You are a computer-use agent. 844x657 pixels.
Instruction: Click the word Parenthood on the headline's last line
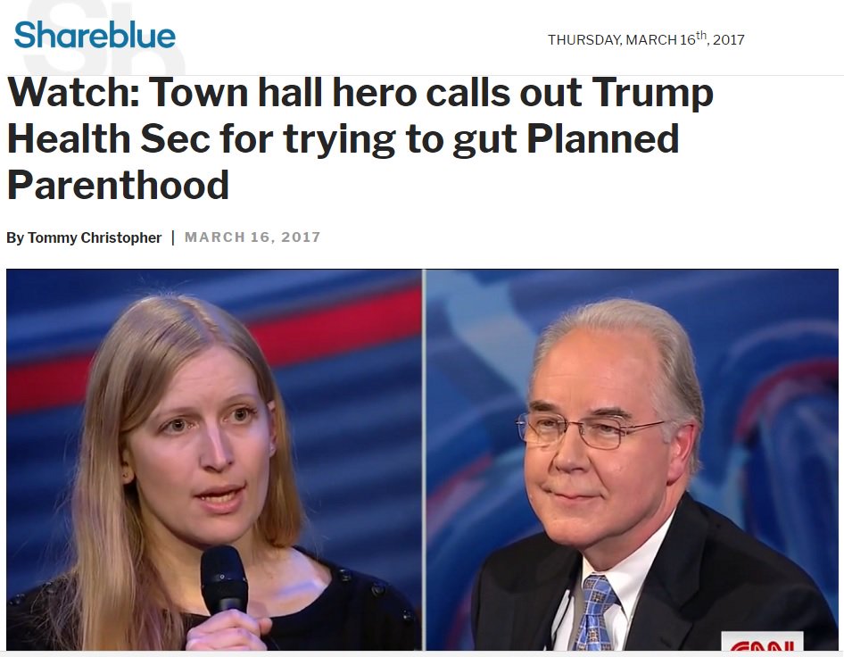[x=119, y=185]
